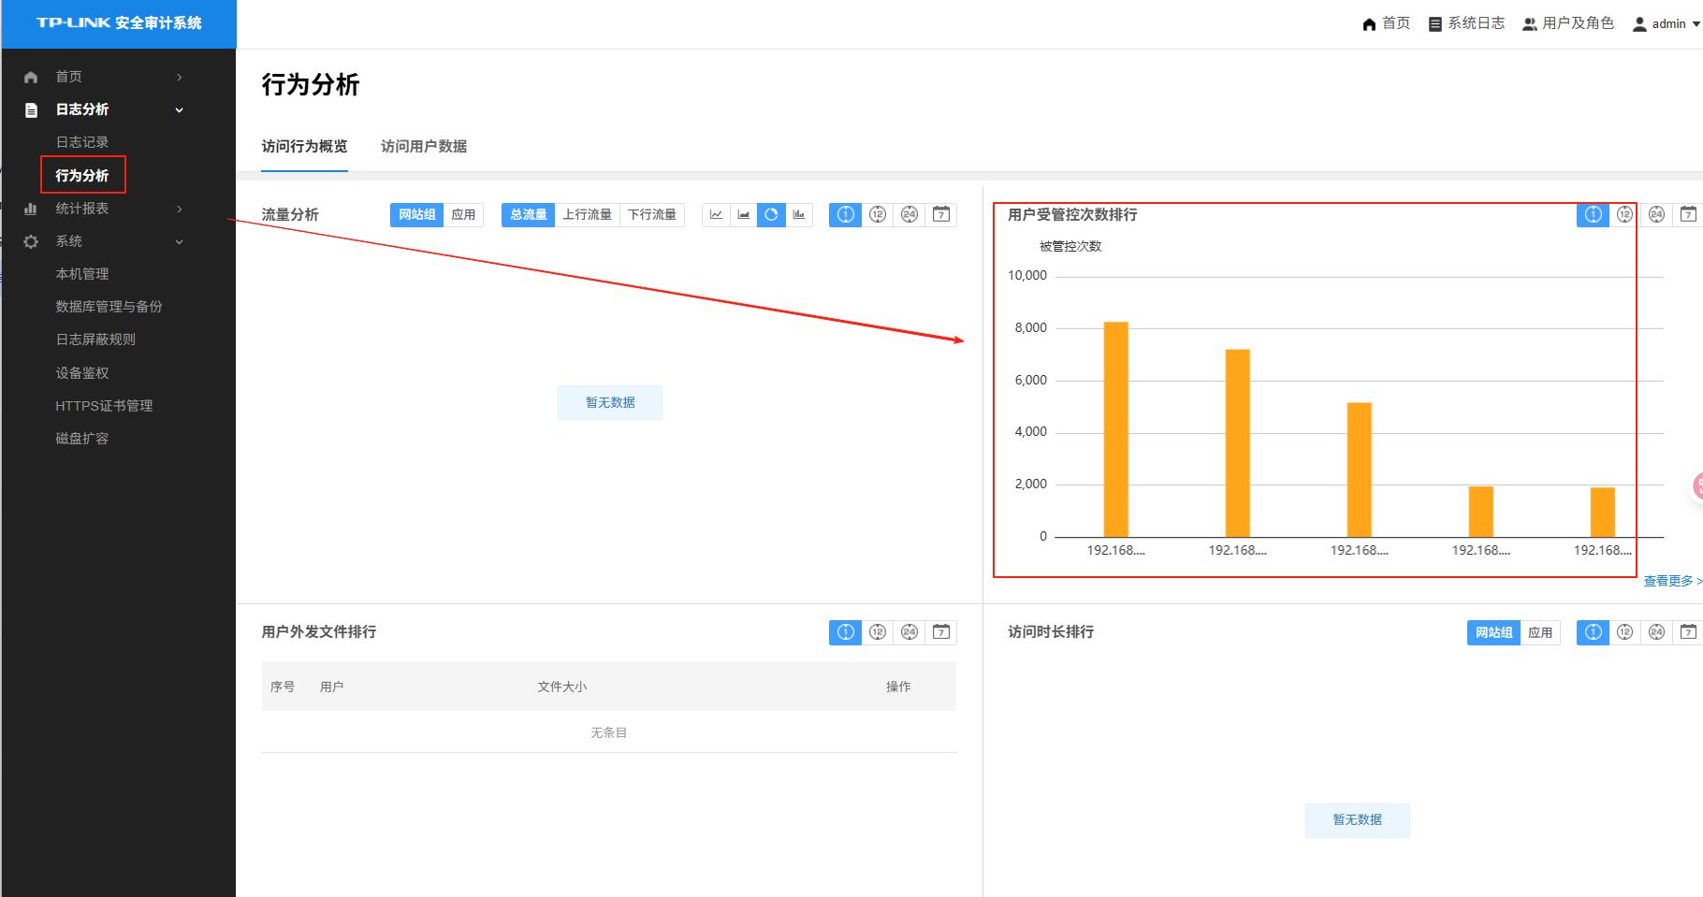The image size is (1703, 897).
Task: Set 流量分析 time range to 12 hours
Action: pyautogui.click(x=878, y=215)
